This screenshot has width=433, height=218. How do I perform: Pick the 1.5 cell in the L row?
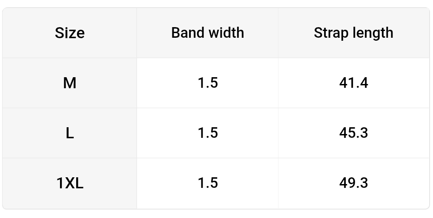[208, 133]
